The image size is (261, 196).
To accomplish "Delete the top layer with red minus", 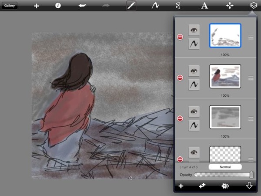I will click(180, 37).
